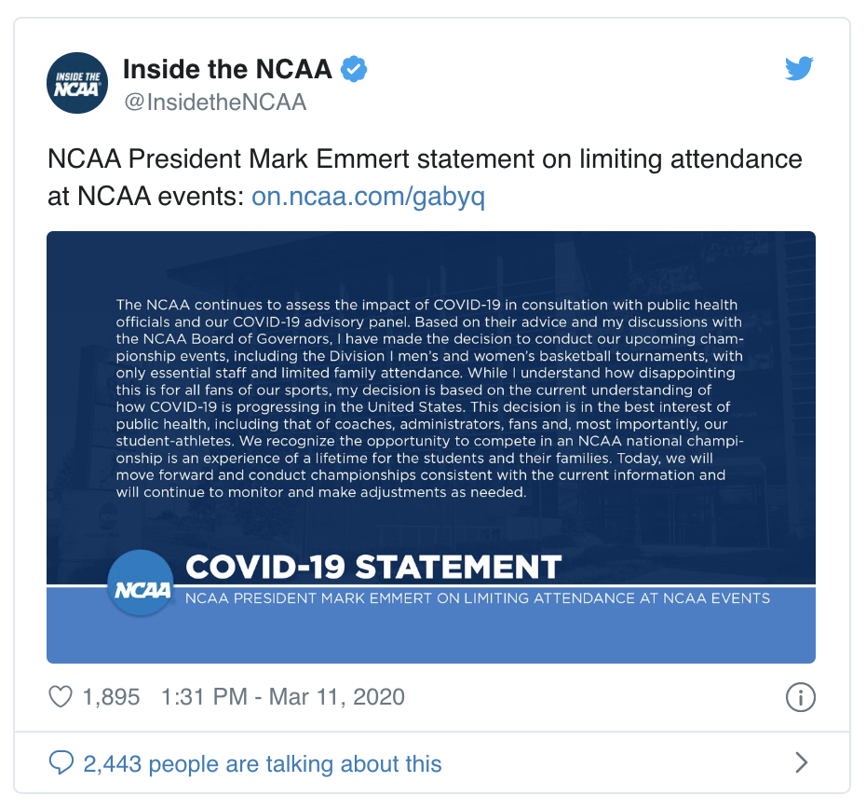This screenshot has height=809, width=866.
Task: Click the reply speech bubble icon
Action: point(61,764)
